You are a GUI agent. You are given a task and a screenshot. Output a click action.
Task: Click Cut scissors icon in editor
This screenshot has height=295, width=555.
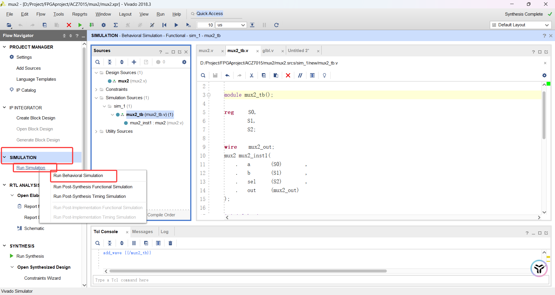[251, 75]
